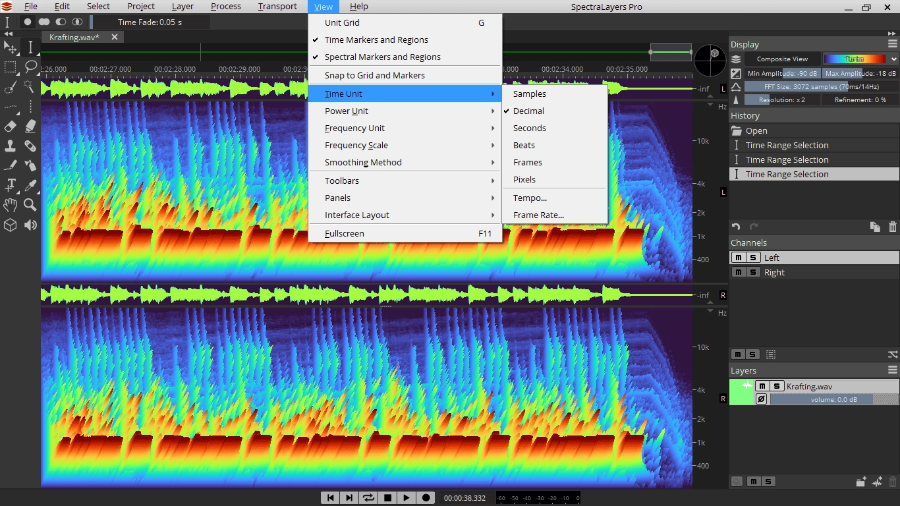Viewport: 900px width, 506px height.
Task: Select the Amplify highlighter tool
Action: pos(30,126)
